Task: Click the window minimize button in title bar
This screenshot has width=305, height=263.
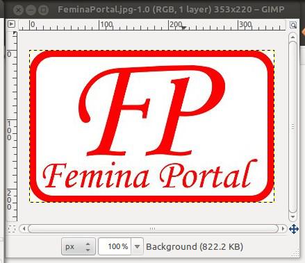Action: coord(31,10)
